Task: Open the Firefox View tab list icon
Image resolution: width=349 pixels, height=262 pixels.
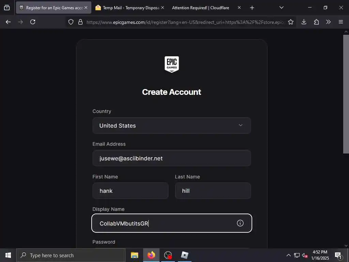Action: tap(7, 8)
